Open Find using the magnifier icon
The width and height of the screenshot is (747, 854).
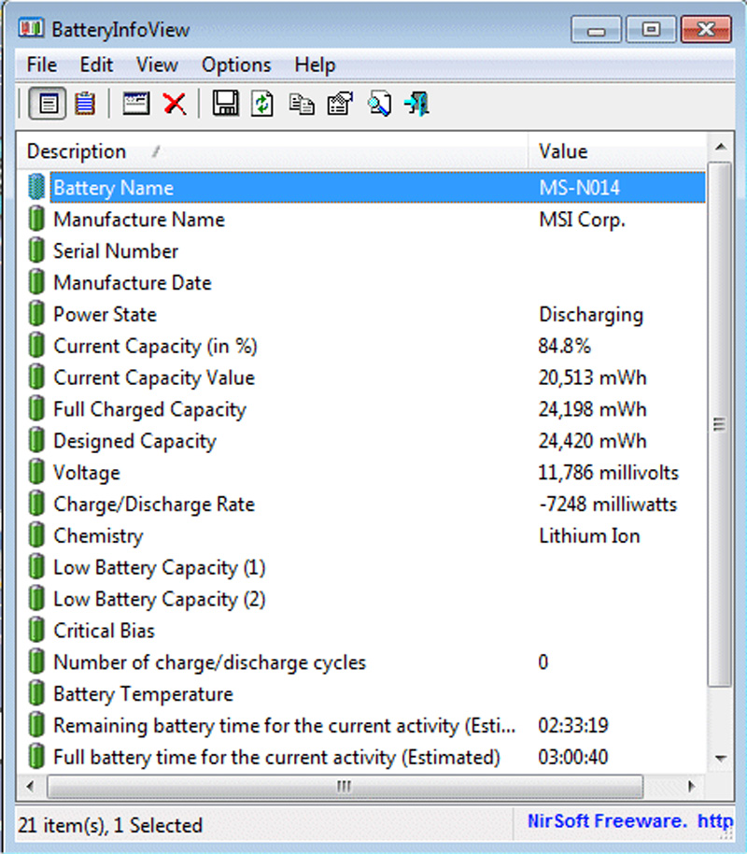coord(377,104)
